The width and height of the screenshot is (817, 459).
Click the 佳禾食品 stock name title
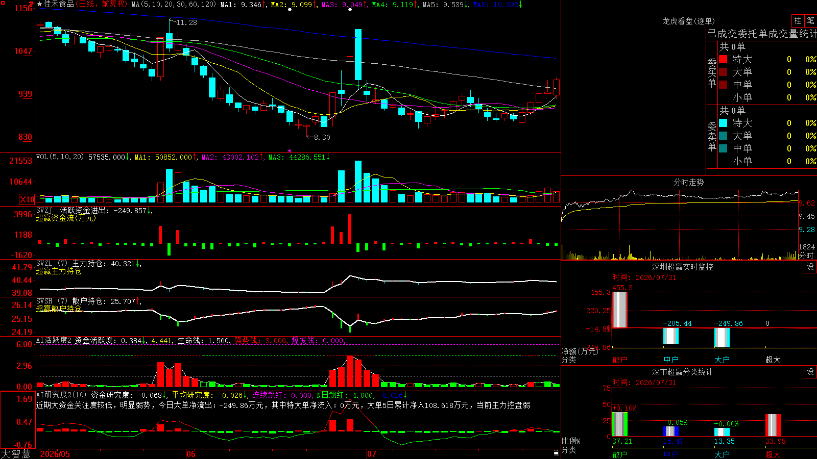click(59, 4)
